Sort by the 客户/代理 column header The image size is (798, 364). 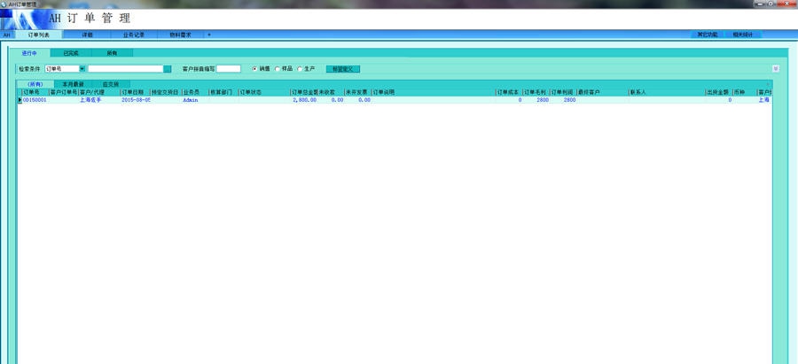coord(99,92)
